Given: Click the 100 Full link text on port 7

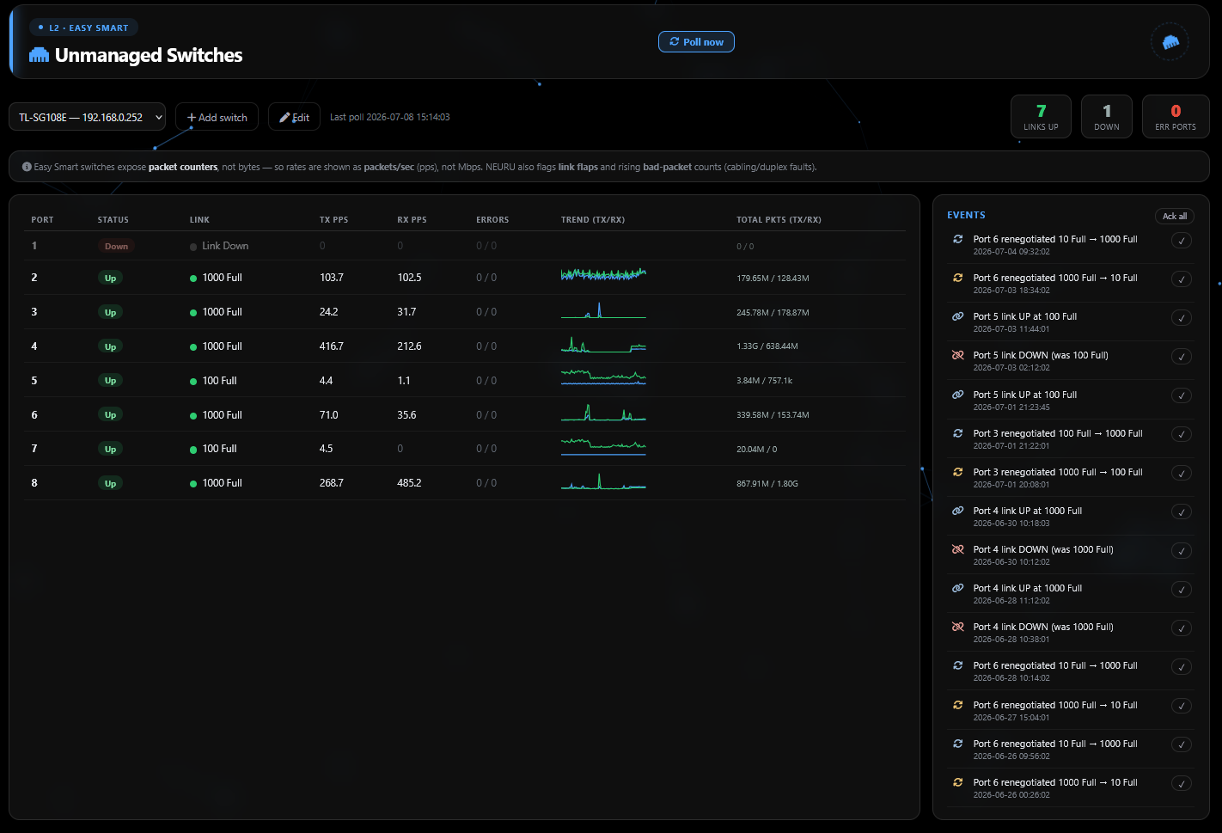Looking at the screenshot, I should [219, 449].
